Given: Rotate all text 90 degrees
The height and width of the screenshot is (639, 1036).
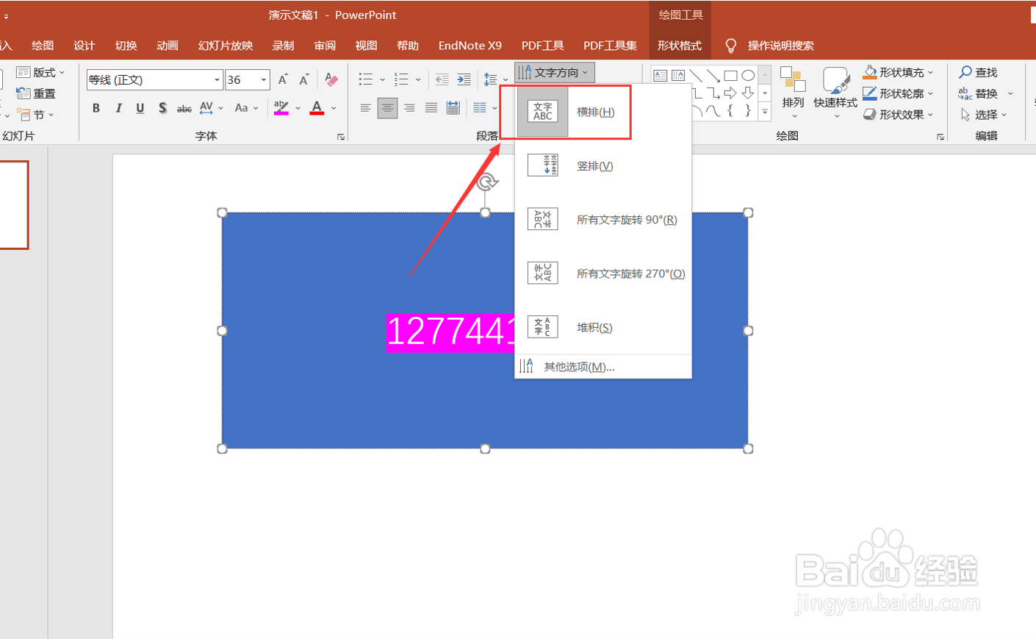Looking at the screenshot, I should point(603,219).
